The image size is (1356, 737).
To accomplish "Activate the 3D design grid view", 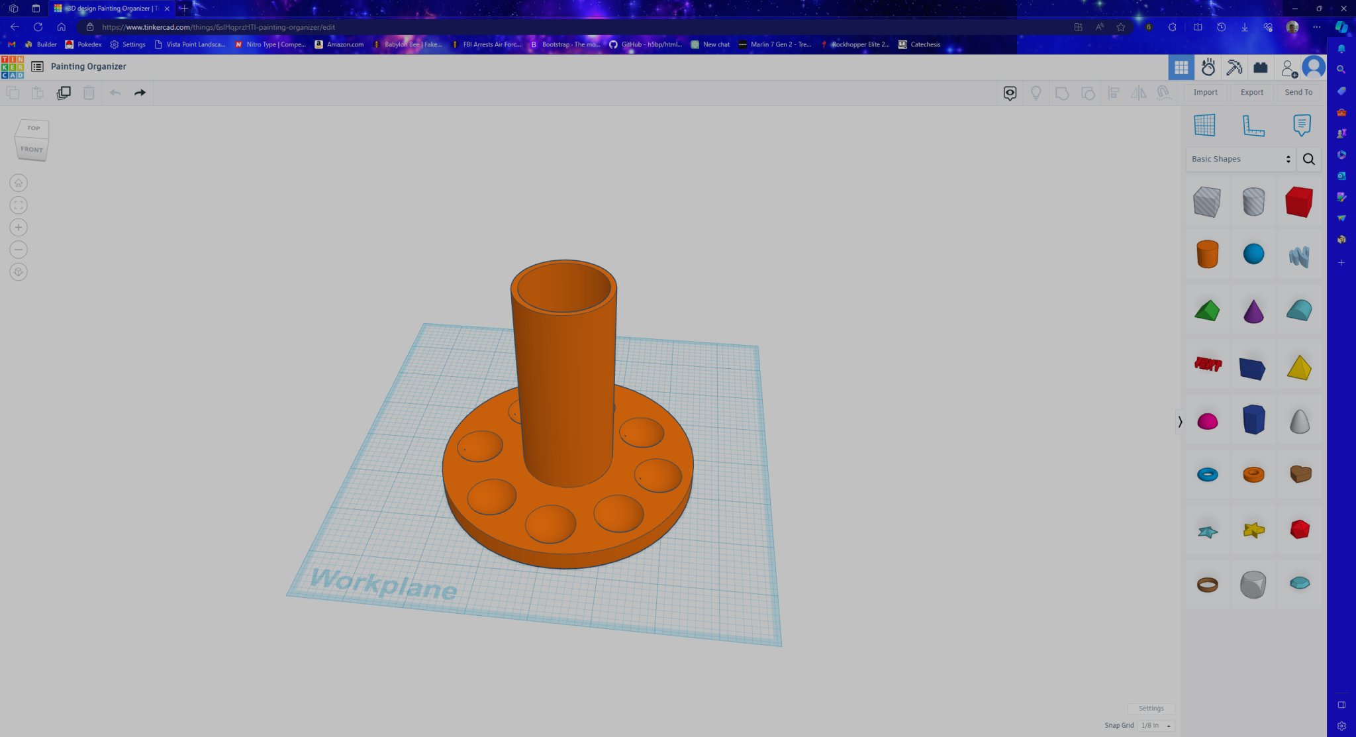I will [1181, 68].
